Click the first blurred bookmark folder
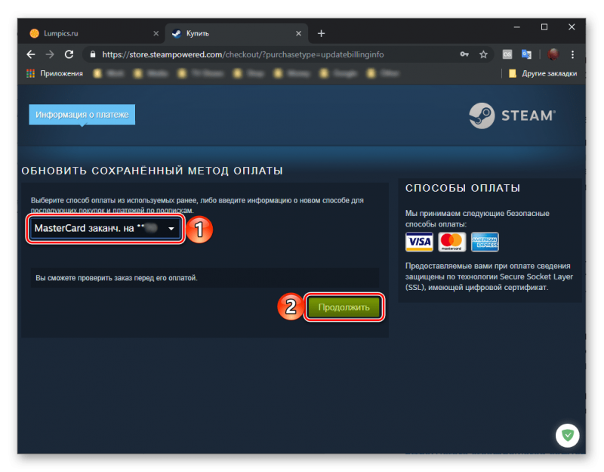This screenshot has width=604, height=472. (109, 73)
